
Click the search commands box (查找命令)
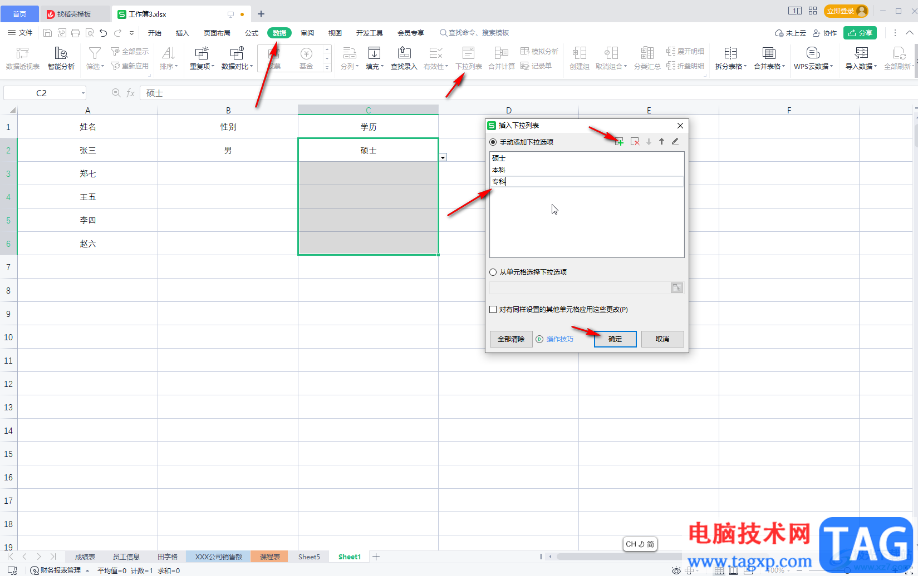tap(474, 33)
